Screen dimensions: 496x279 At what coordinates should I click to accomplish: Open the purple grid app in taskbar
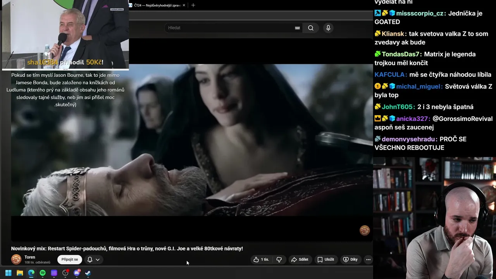click(54, 273)
